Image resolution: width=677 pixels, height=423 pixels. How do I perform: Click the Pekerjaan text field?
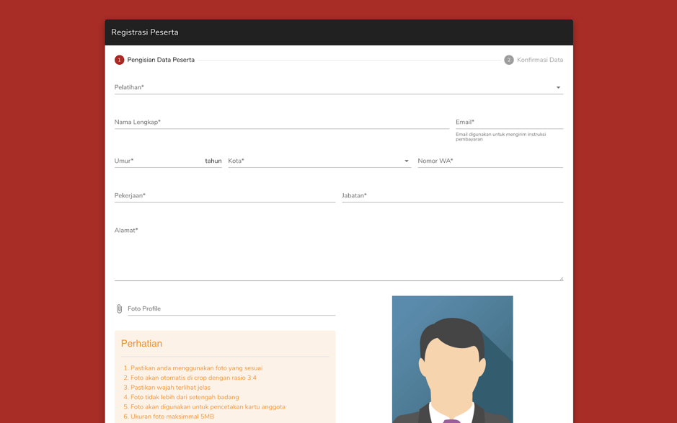[x=224, y=196]
